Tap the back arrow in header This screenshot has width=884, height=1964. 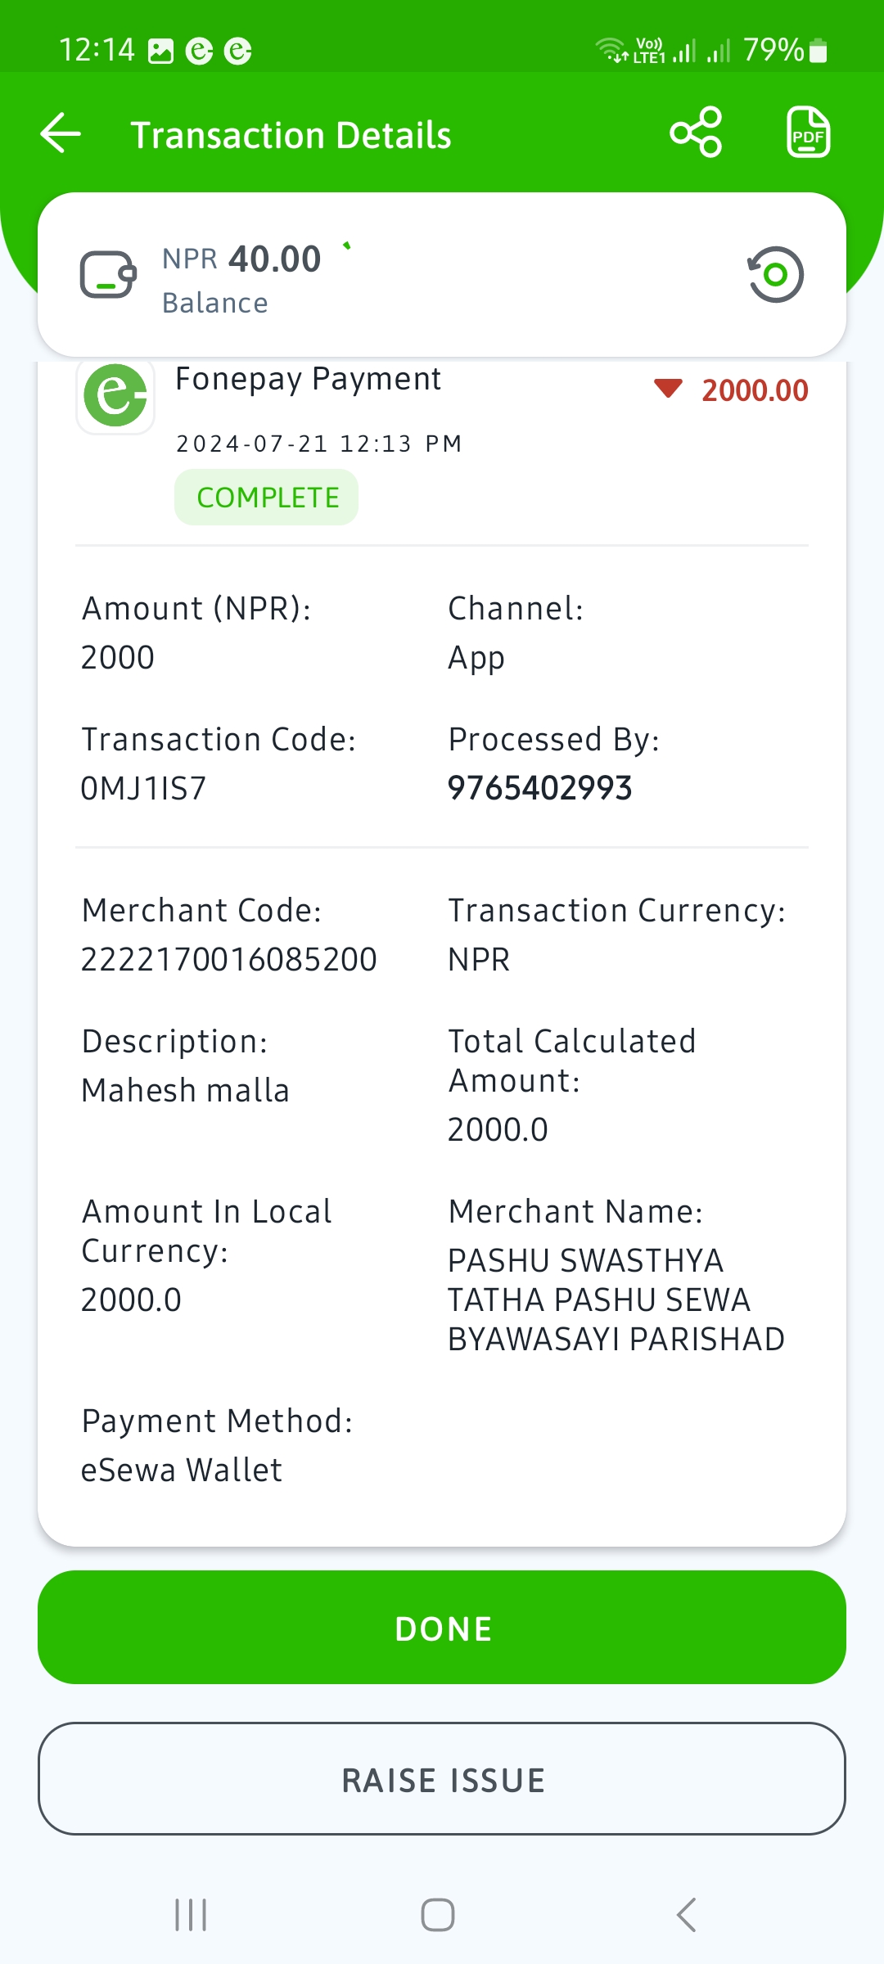point(61,133)
